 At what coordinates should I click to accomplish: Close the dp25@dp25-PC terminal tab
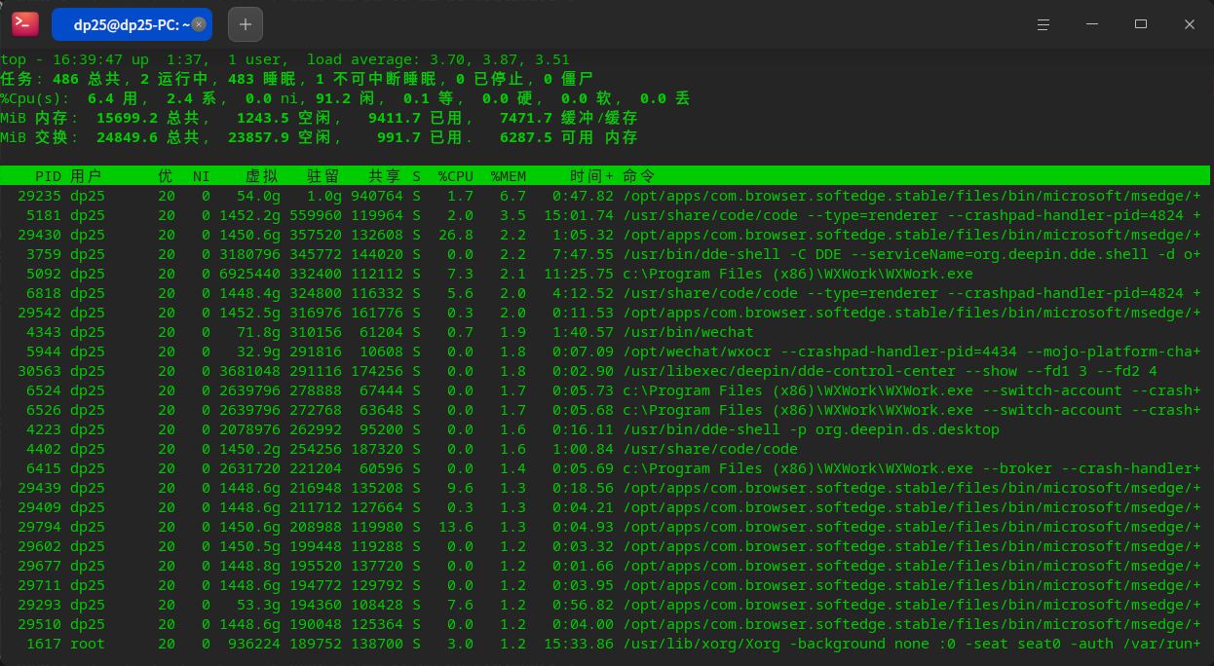tap(200, 24)
